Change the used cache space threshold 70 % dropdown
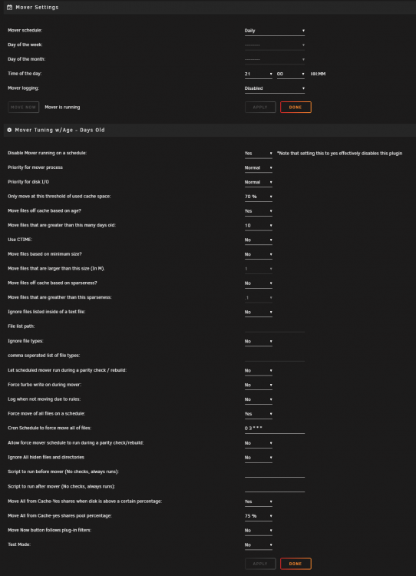This screenshot has height=576, width=416. (259, 197)
